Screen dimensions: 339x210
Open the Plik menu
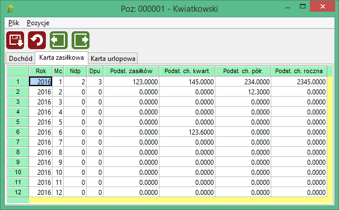coord(13,23)
